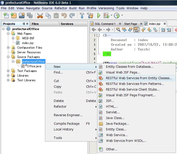Expand the Libraries tree node
This screenshot has width=177, height=154.
(8, 76)
